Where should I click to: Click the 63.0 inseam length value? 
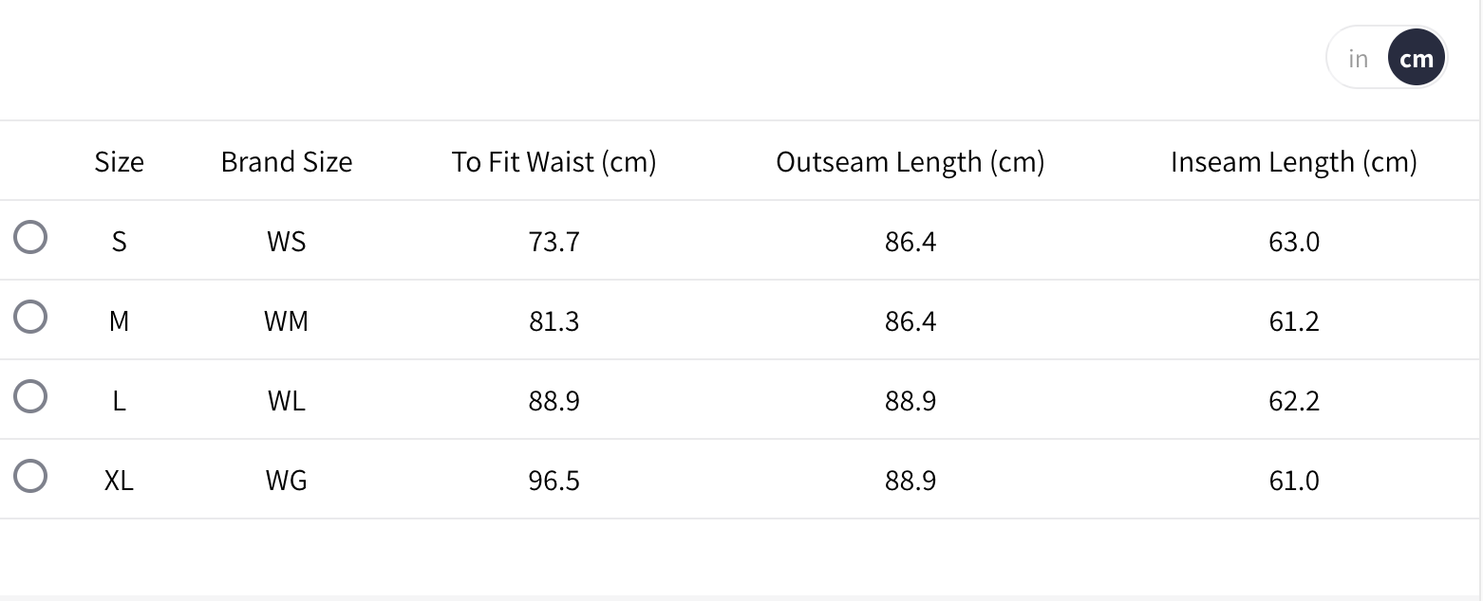tap(1293, 242)
